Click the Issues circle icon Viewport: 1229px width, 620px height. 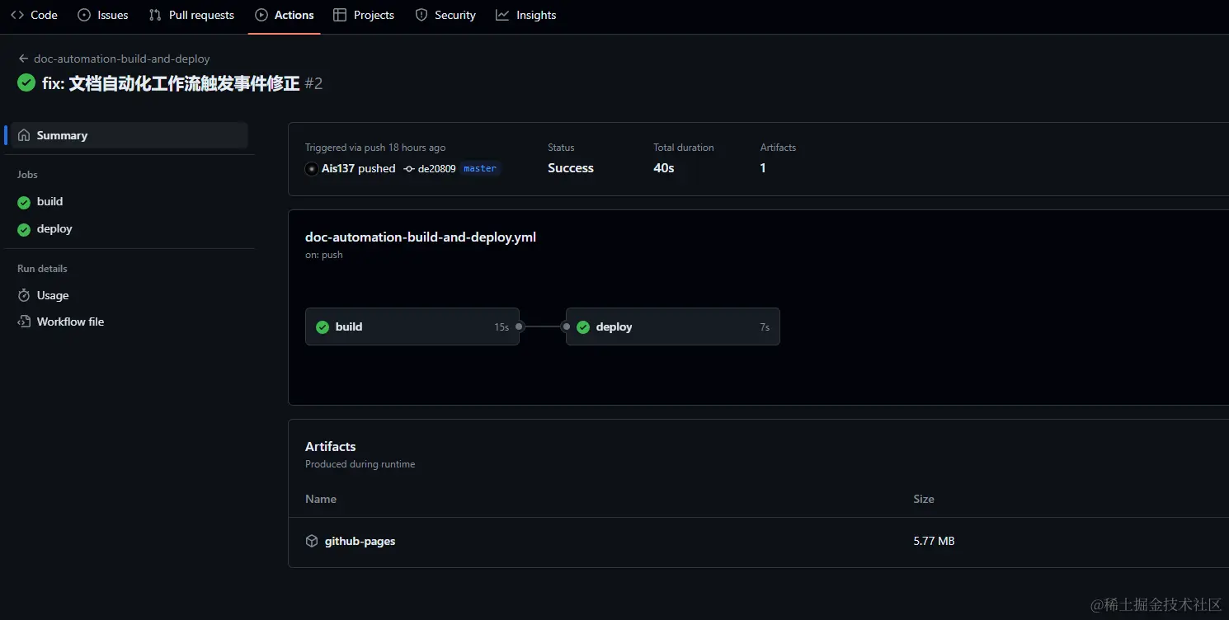[83, 15]
